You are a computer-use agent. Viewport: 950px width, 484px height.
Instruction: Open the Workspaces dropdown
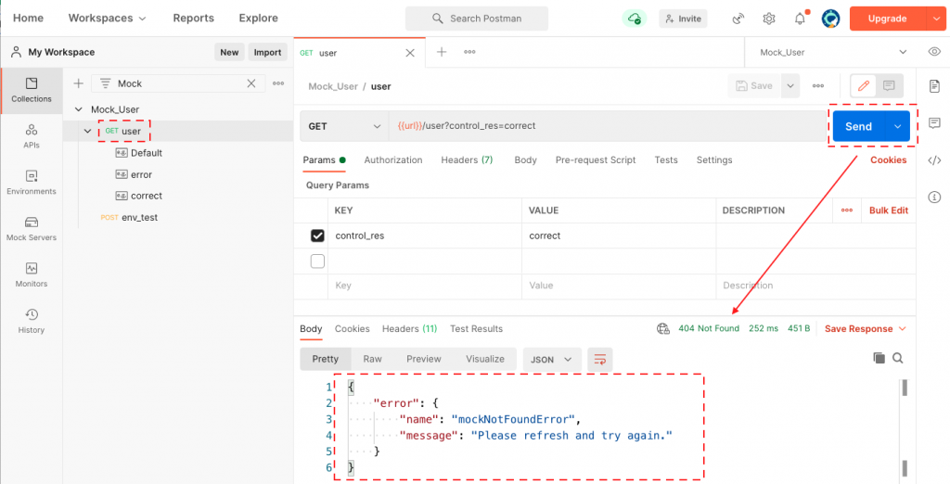click(x=108, y=19)
